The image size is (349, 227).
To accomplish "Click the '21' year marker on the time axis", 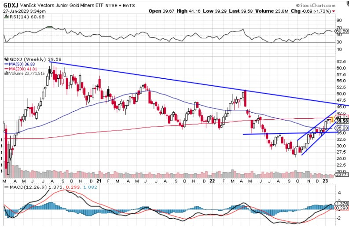I will pos(99,181).
